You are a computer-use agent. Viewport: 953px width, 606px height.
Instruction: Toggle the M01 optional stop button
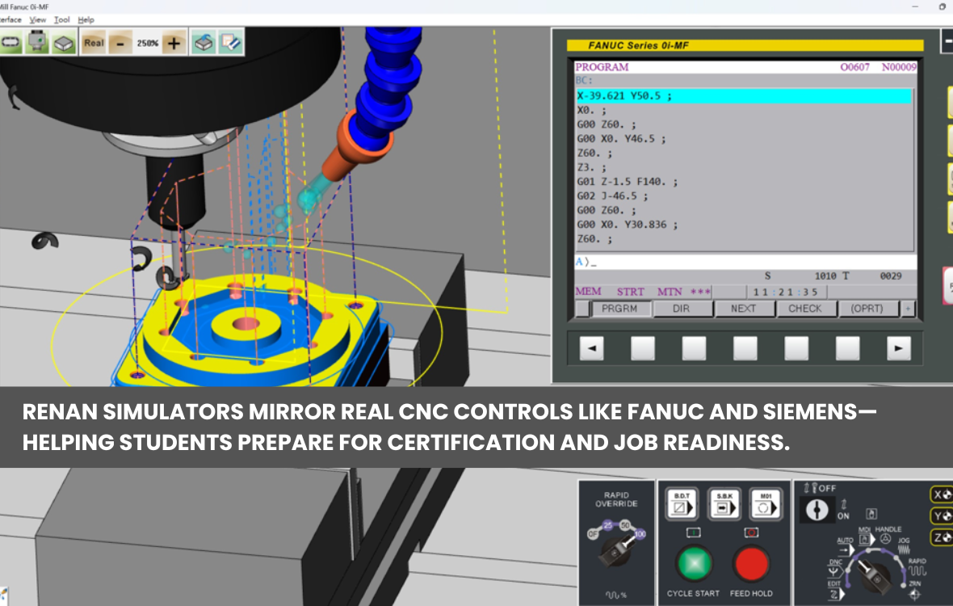coord(765,504)
